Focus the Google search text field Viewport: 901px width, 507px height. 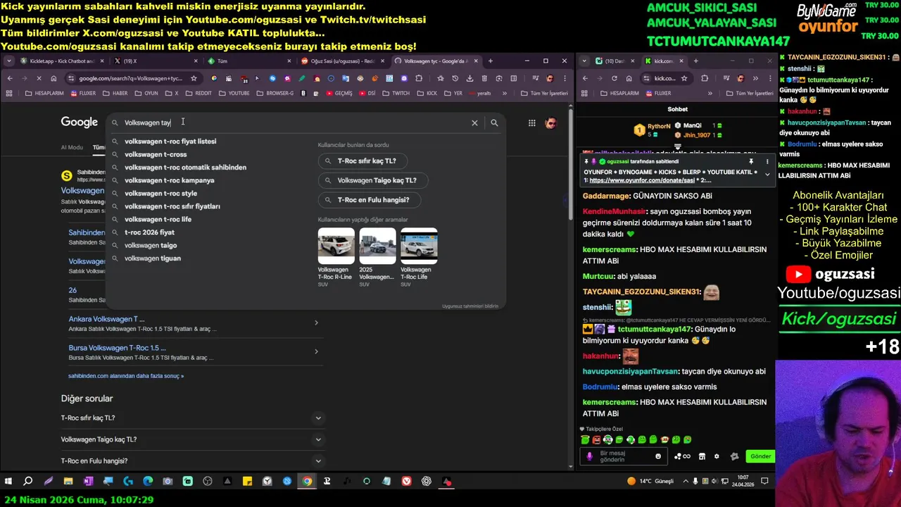(292, 123)
